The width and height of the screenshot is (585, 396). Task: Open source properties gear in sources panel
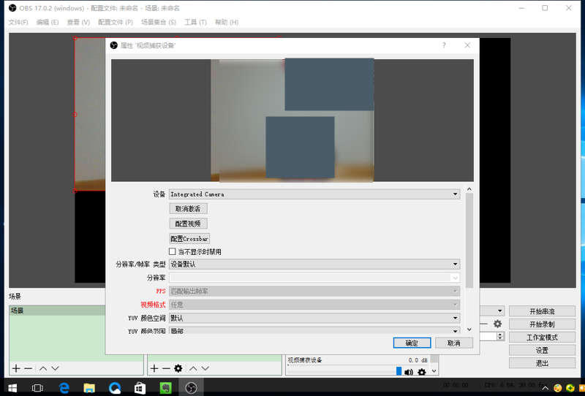tap(178, 368)
